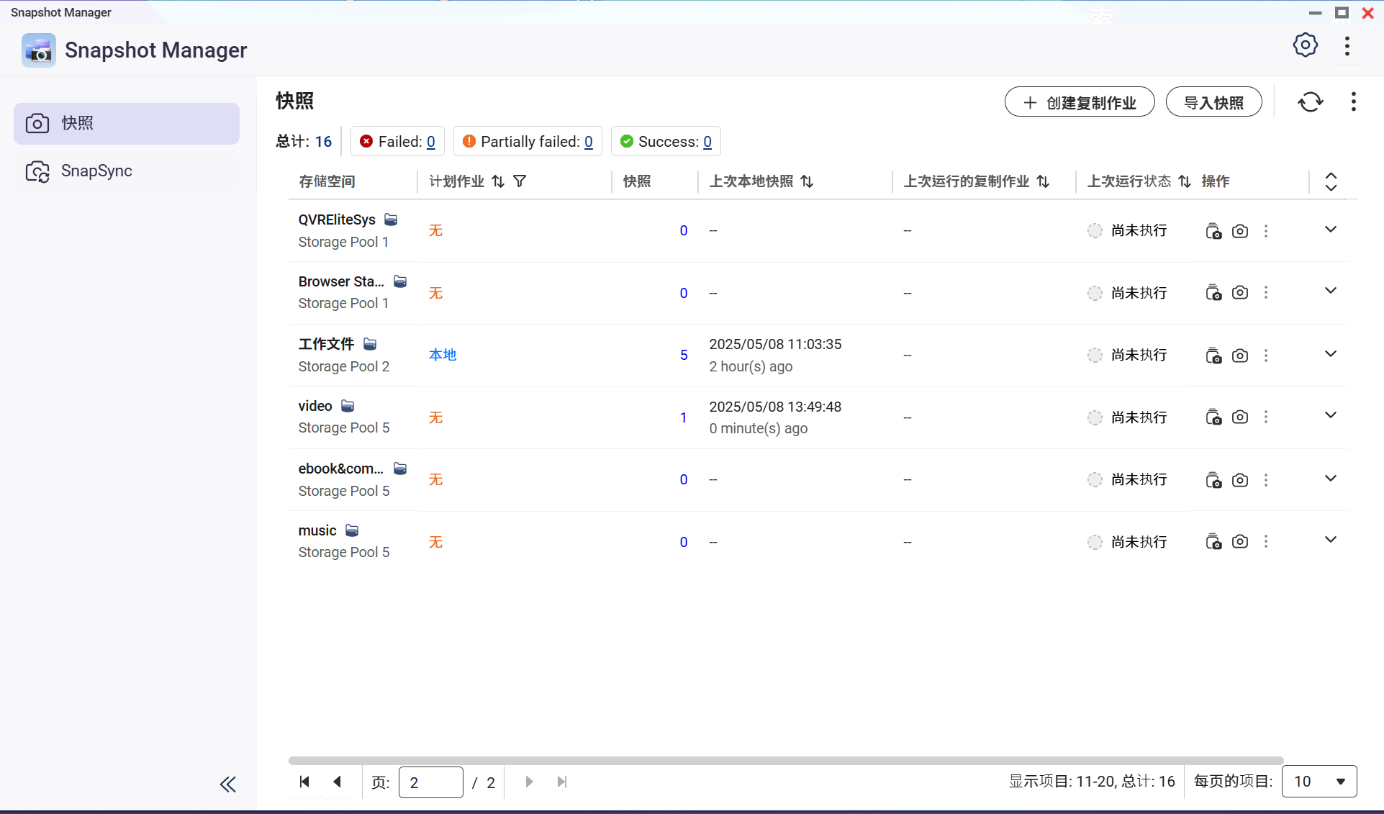This screenshot has height=814, width=1384.
Task: Click 2025/05/08 13:49:48 timestamp for video
Action: pyautogui.click(x=775, y=407)
